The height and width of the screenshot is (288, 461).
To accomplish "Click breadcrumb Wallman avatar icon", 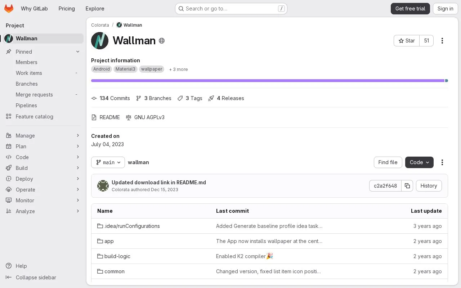I will click(x=119, y=25).
